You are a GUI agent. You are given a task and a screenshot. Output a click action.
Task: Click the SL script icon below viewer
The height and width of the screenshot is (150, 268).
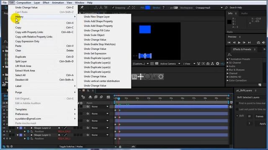click(x=134, y=77)
